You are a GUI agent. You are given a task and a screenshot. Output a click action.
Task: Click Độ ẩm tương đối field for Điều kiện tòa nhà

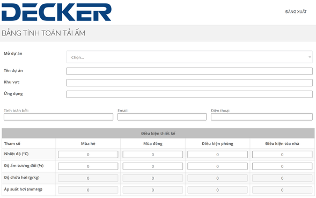(x=282, y=166)
